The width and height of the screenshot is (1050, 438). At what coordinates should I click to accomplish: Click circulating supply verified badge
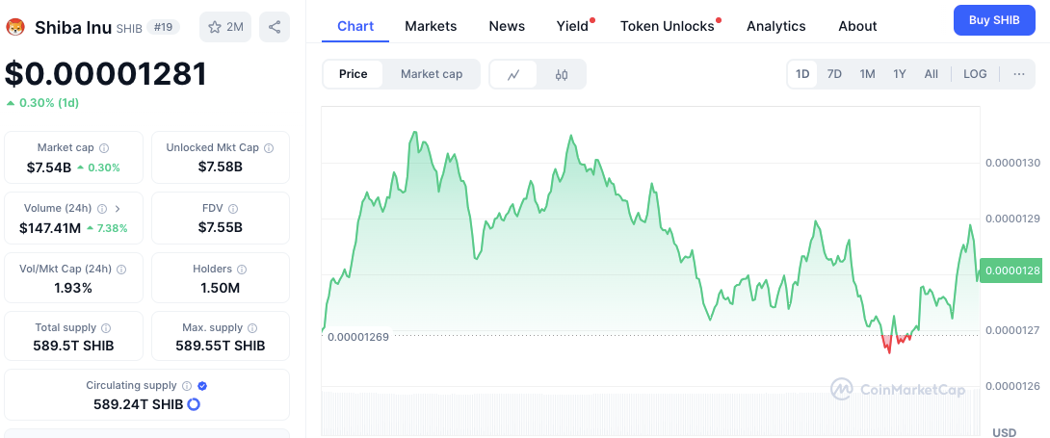202,386
